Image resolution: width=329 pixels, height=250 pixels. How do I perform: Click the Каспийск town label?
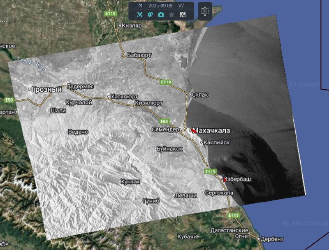pyautogui.click(x=217, y=142)
